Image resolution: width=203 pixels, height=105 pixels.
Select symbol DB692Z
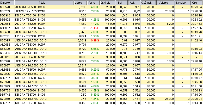(x=5, y=20)
